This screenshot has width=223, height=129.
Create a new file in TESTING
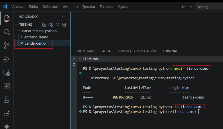(44, 25)
